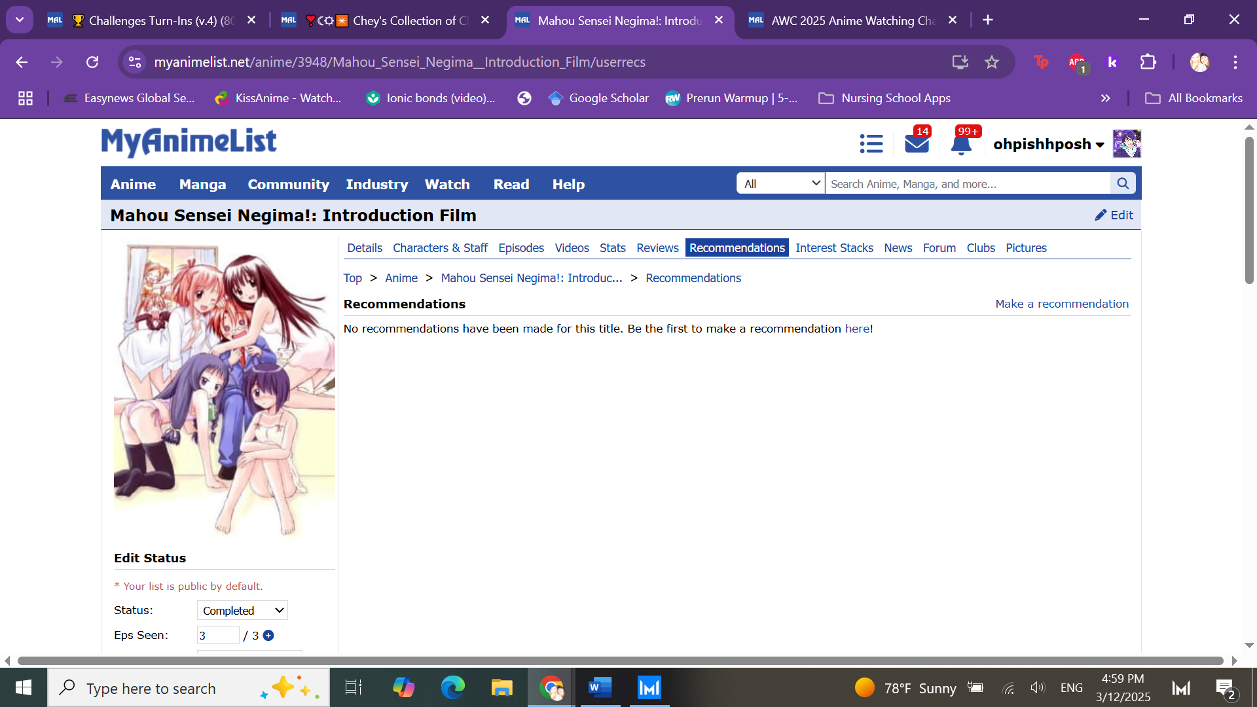Click the MyAnimeList logo

tap(189, 142)
